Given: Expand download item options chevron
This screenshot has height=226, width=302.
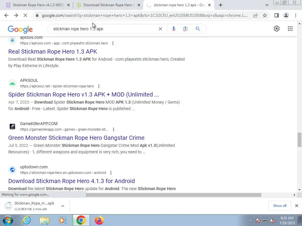Looking at the screenshot, I should (x=63, y=206).
